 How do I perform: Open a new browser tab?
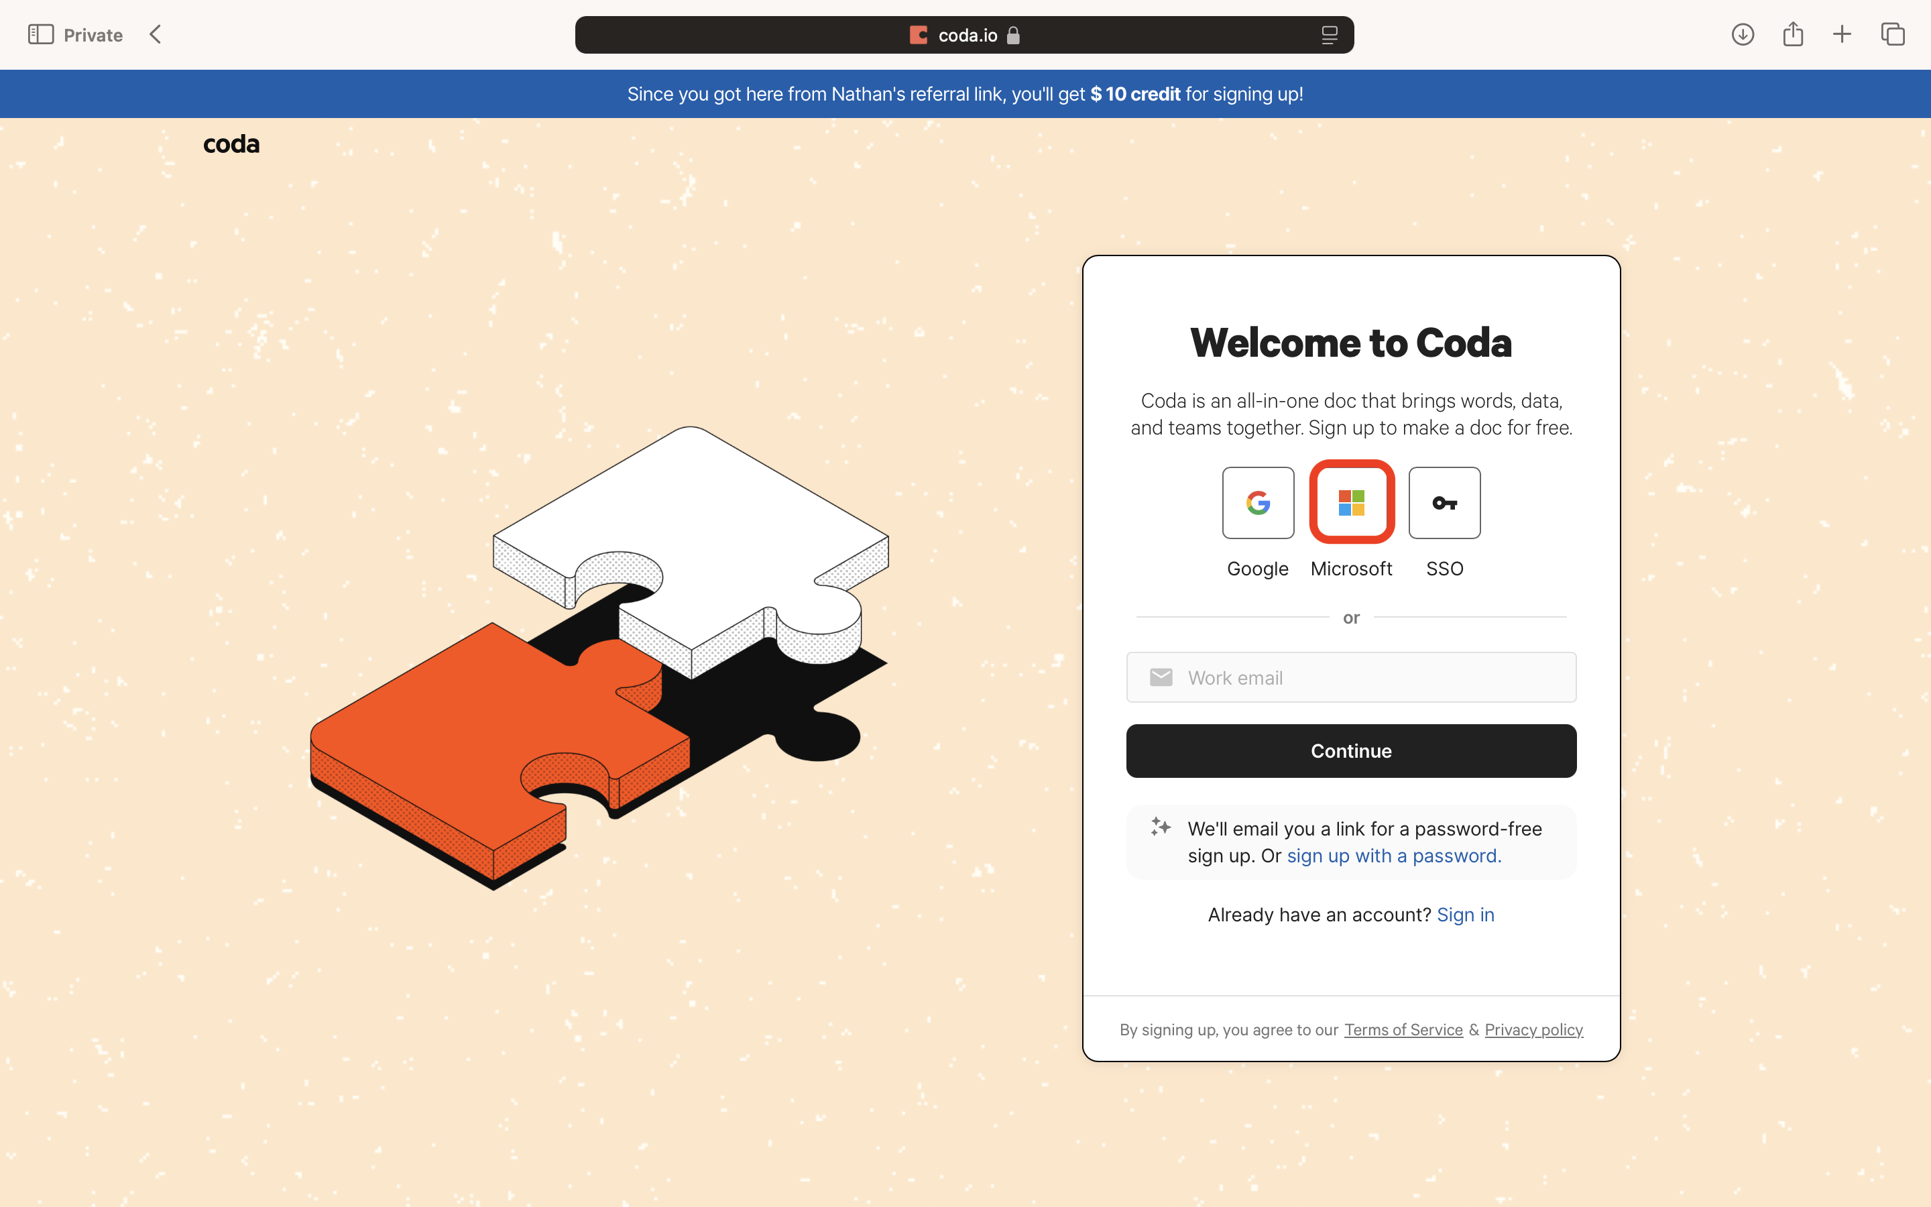[1842, 34]
